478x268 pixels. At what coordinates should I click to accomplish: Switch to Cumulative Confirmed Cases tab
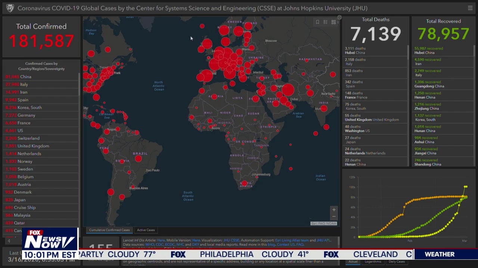click(x=109, y=230)
